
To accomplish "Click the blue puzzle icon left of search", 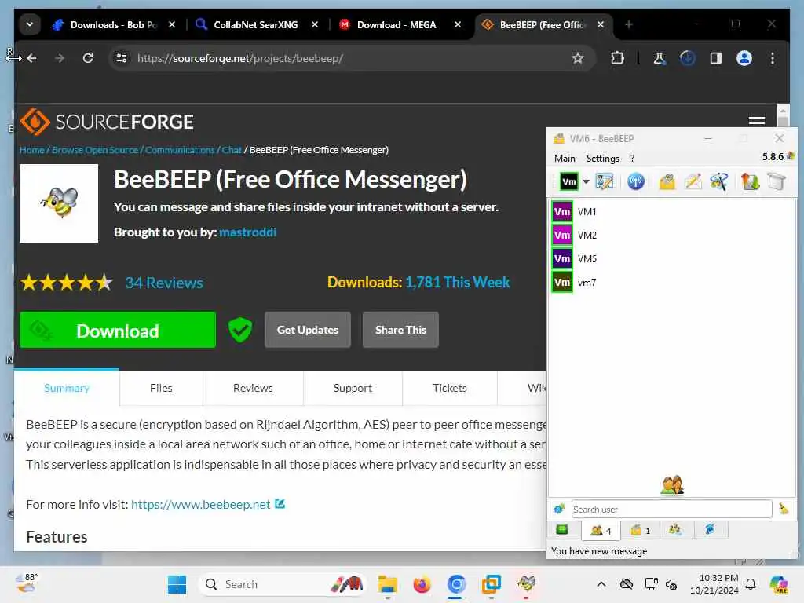I will [559, 509].
